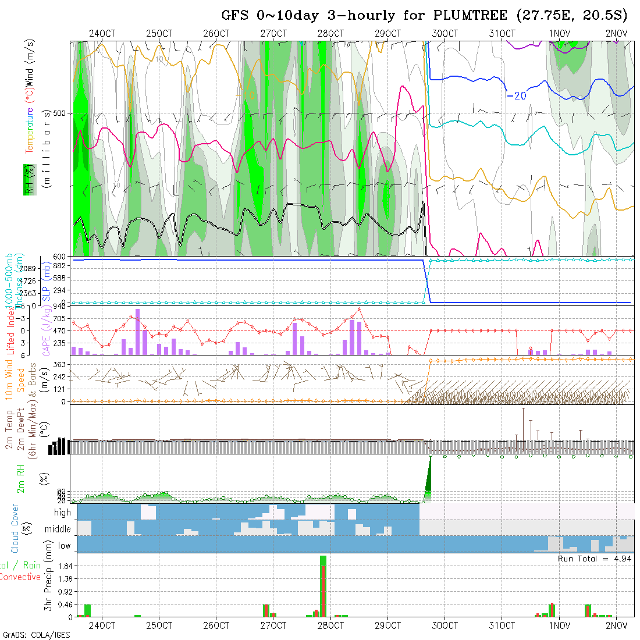Click the green 2m RH axis label

(20, 478)
